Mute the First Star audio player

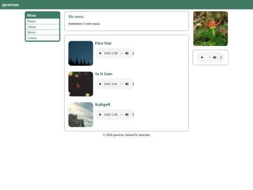[127, 53]
